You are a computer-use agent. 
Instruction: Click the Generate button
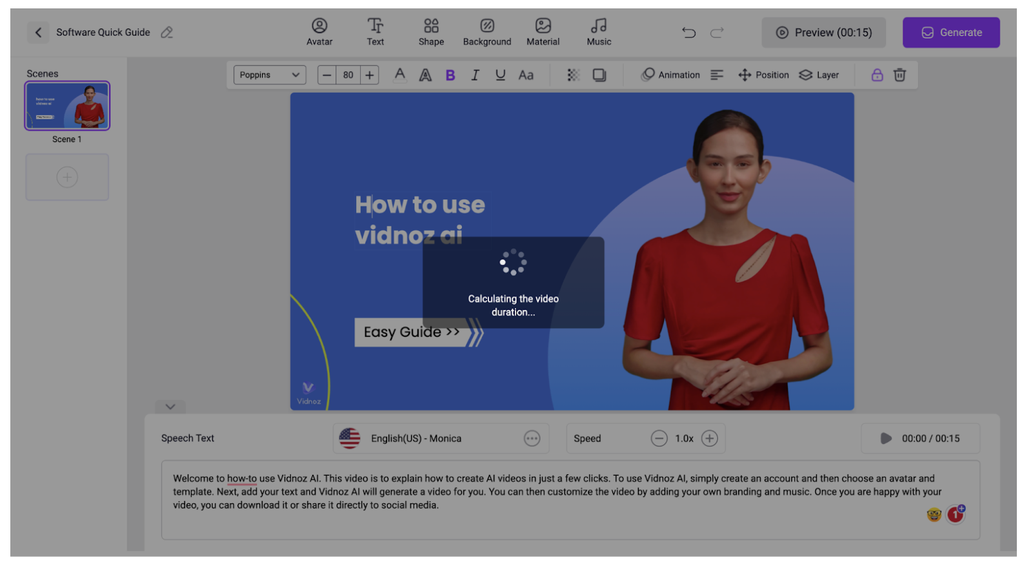951,32
